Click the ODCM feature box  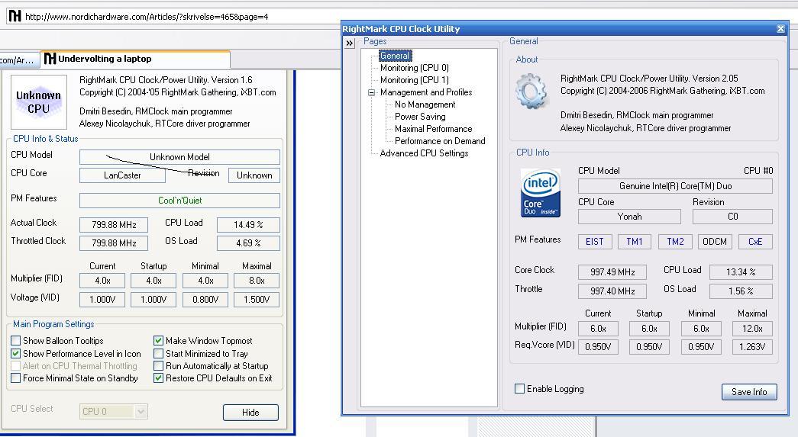click(x=715, y=242)
